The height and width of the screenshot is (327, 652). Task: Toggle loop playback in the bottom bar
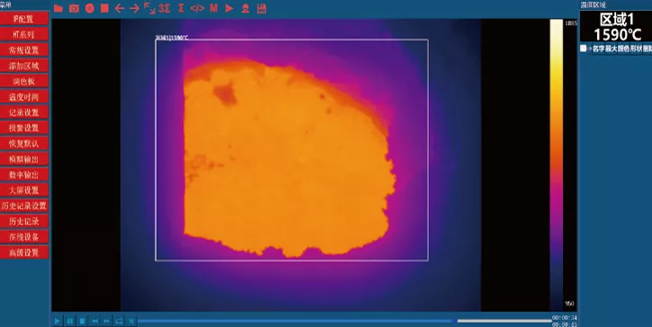tap(119, 321)
